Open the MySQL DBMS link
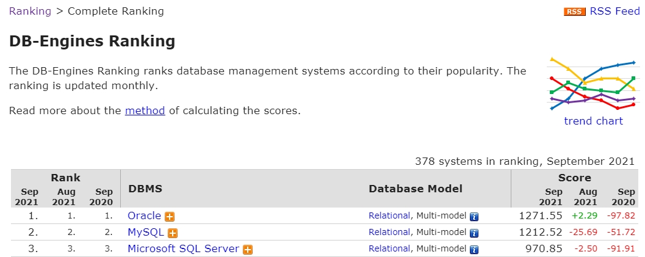 (x=146, y=233)
